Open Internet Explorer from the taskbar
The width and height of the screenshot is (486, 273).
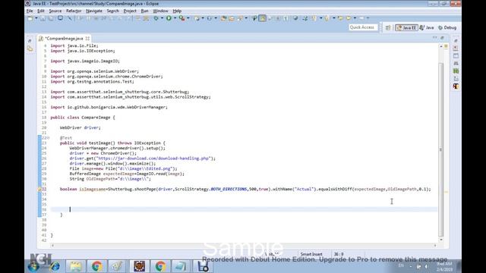point(55,266)
